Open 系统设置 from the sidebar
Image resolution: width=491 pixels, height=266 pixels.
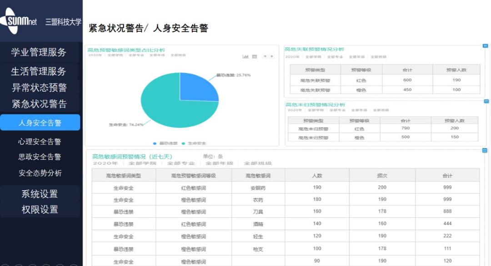click(40, 193)
